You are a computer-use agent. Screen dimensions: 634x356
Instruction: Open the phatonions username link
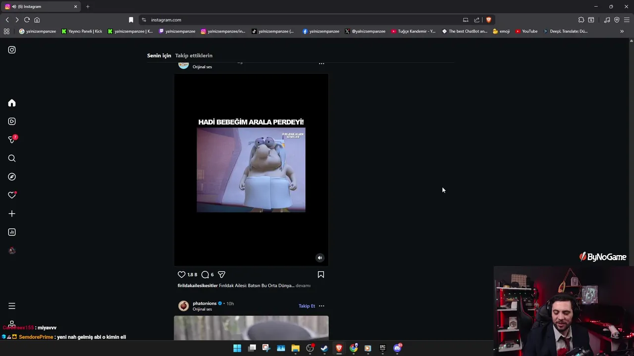coord(205,304)
